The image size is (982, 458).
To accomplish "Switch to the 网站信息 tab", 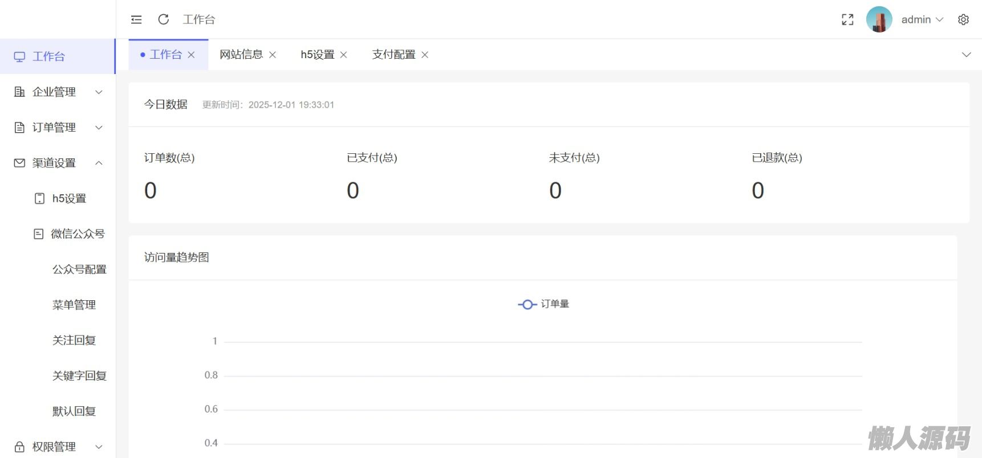I will [241, 55].
